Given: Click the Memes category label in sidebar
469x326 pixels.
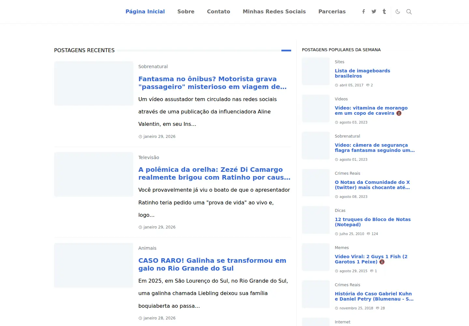Looking at the screenshot, I should click(342, 248).
